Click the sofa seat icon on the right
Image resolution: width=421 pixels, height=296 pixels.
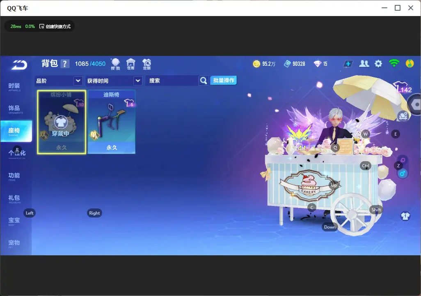click(403, 116)
